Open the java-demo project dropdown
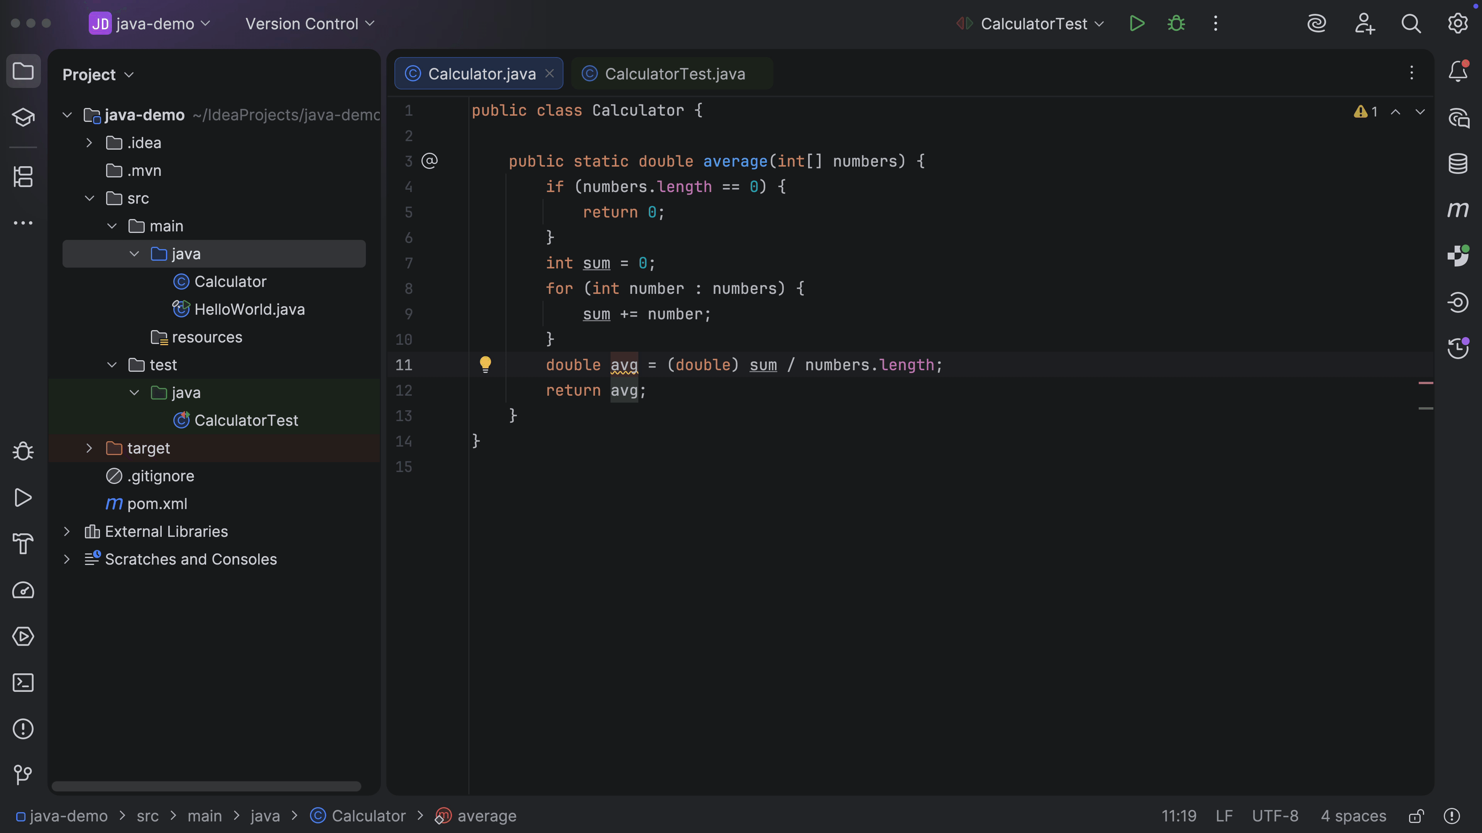 [155, 24]
